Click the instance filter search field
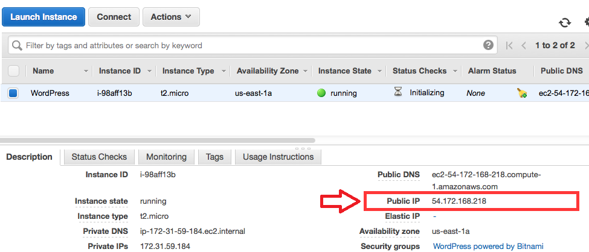The width and height of the screenshot is (589, 252). pyautogui.click(x=248, y=45)
